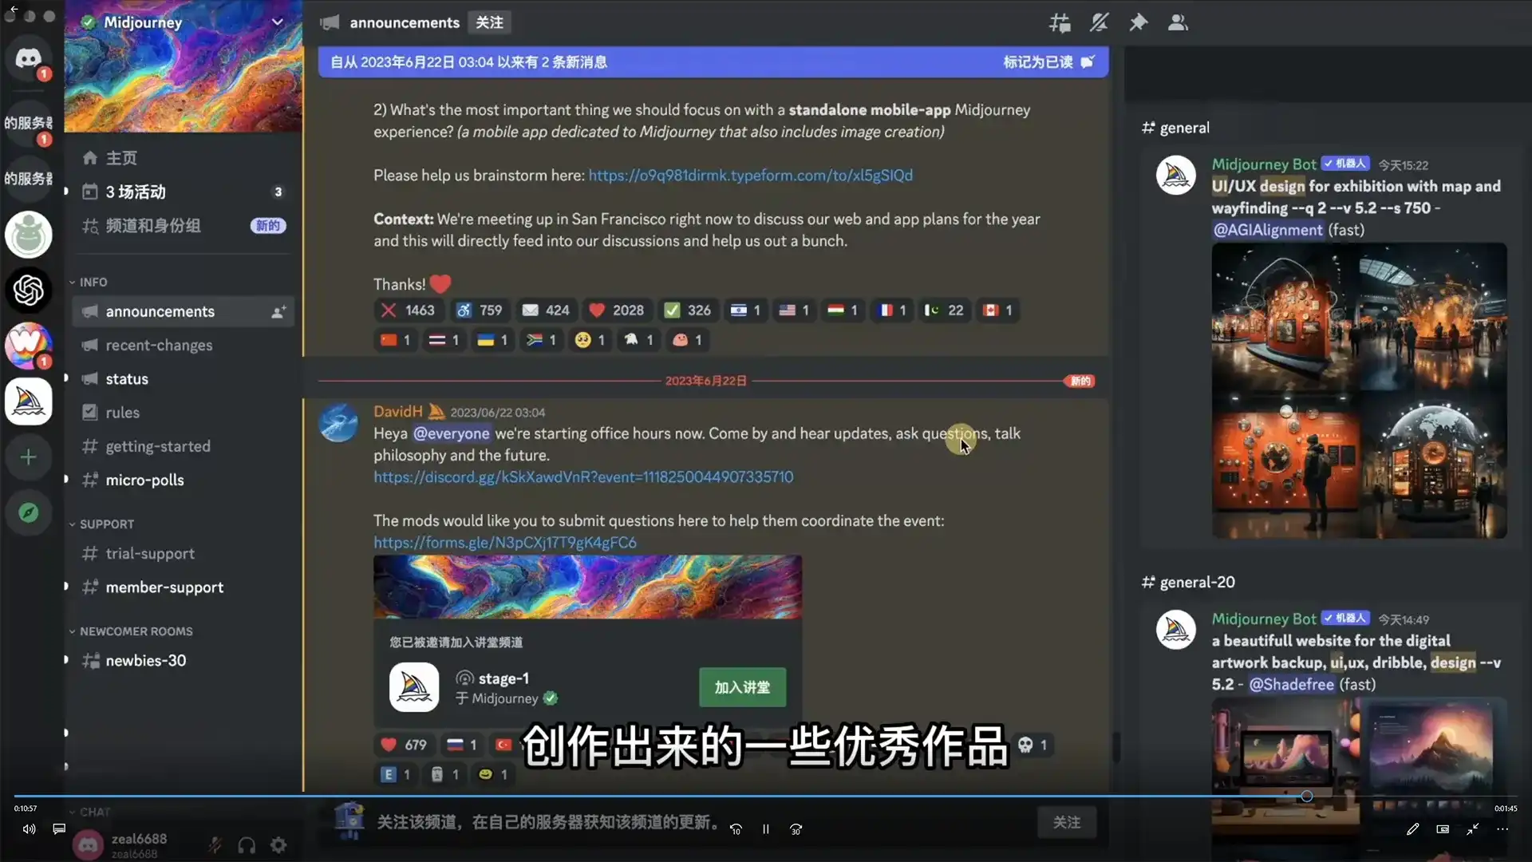View pinned messages
This screenshot has height=862, width=1532.
point(1139,22)
